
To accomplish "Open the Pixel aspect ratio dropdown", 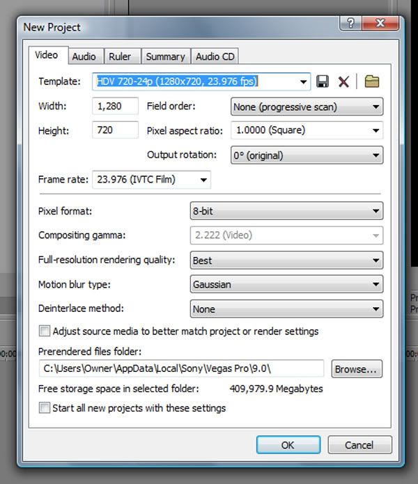I will [307, 130].
